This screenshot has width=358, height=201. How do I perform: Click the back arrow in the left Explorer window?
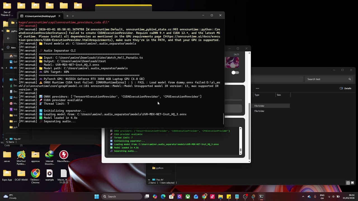[8, 38]
